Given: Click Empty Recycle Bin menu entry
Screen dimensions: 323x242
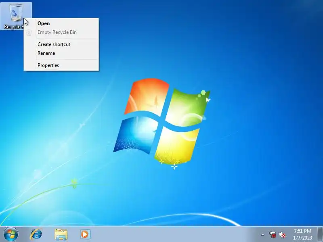Looking at the screenshot, I should [x=61, y=32].
